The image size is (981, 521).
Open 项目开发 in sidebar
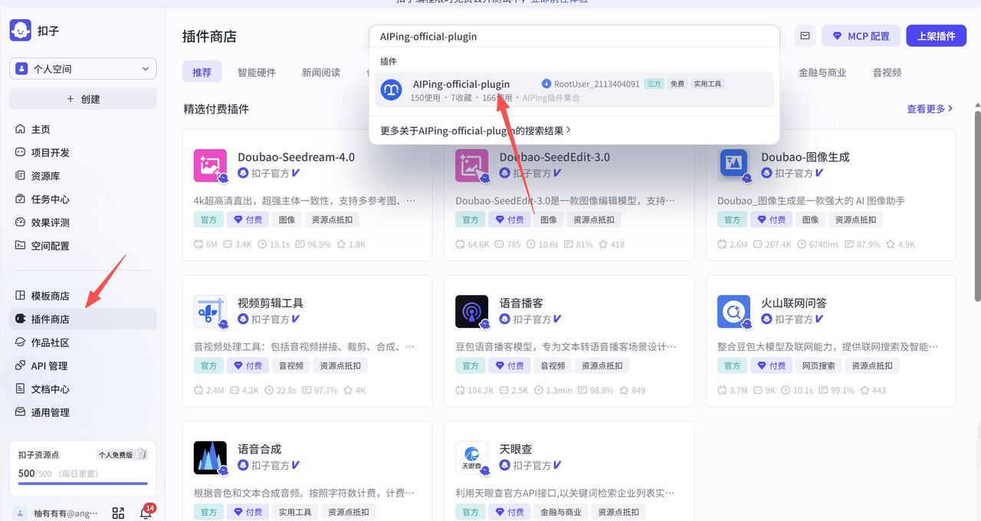(x=83, y=152)
